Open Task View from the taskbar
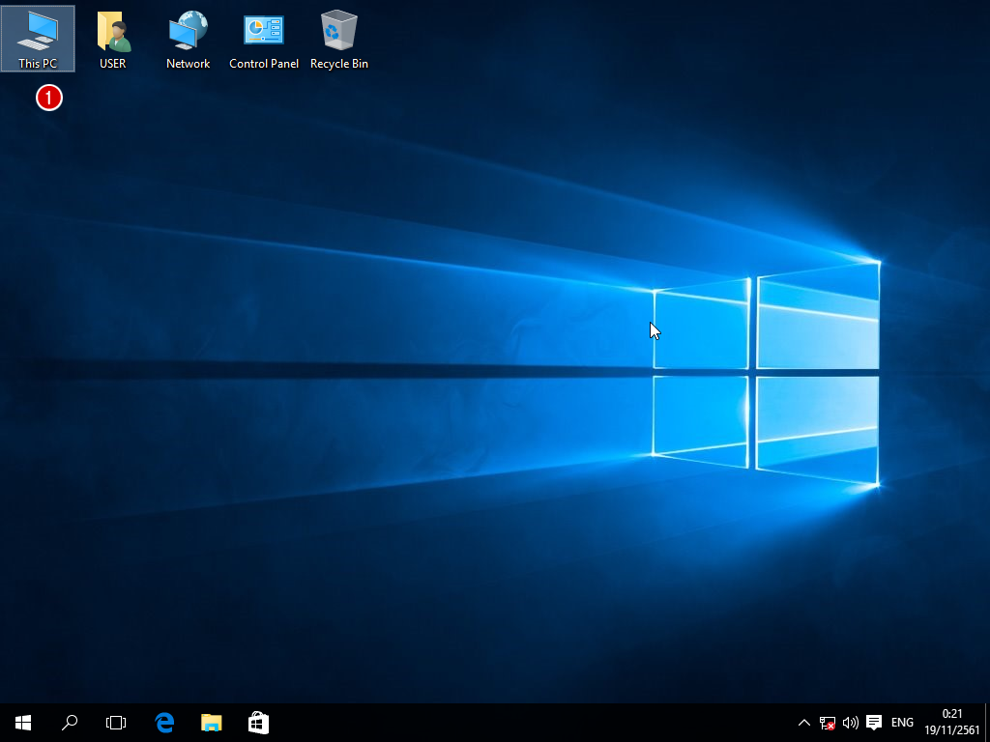This screenshot has width=990, height=742. tap(116, 723)
